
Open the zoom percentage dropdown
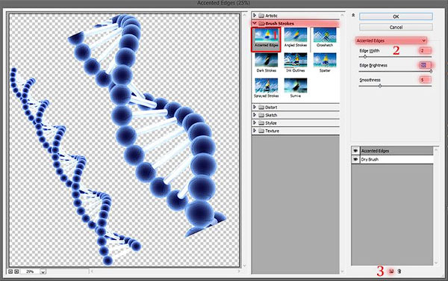[x=43, y=271]
